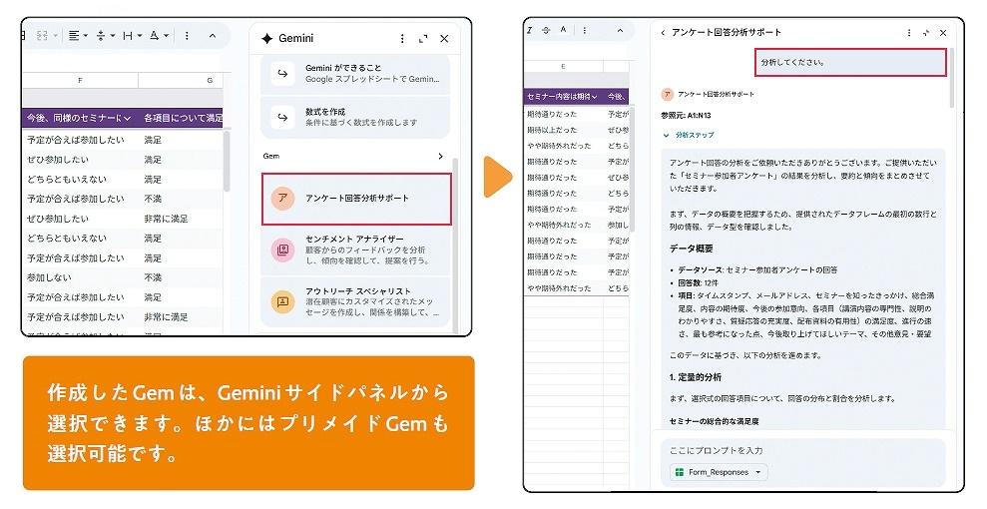Expand the Gemini side panel to full size

[423, 38]
